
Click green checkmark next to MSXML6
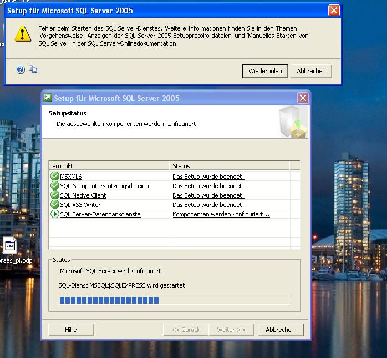pos(55,176)
